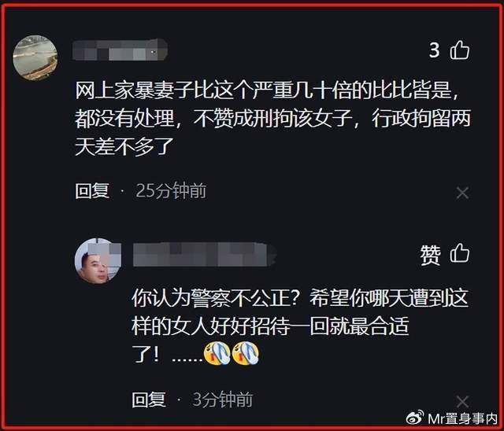504x431 pixels.
Task: Like the reply about 警察不公正
Action: coord(460,253)
